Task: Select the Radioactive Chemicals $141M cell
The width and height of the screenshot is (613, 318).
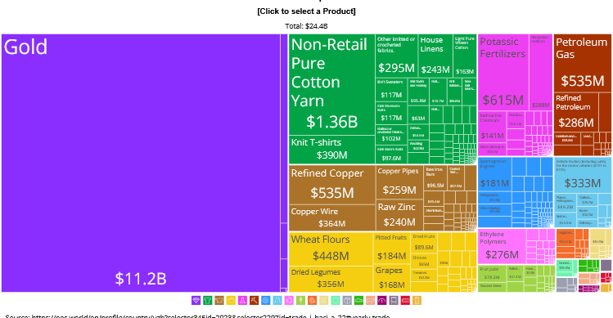Action: pos(492,127)
